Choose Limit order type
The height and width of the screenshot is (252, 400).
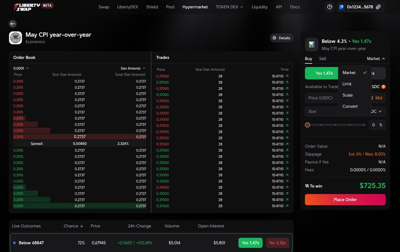(x=355, y=84)
